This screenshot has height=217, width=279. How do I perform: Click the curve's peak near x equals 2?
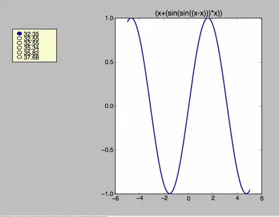coord(208,18)
